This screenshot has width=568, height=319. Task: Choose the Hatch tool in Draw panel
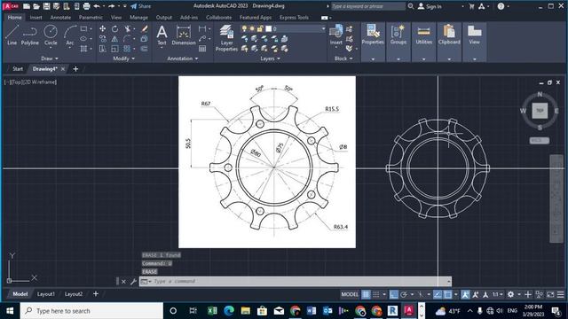pos(83,49)
